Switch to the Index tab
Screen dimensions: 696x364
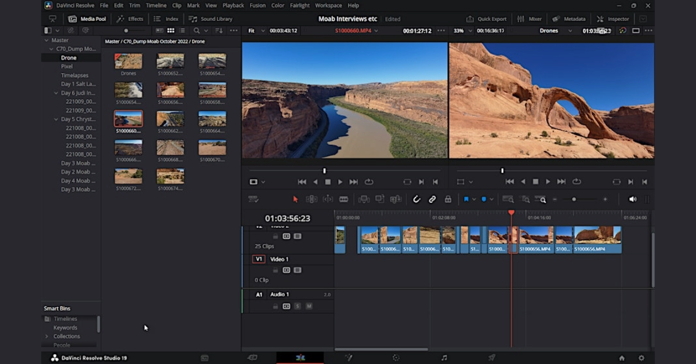[x=166, y=19]
